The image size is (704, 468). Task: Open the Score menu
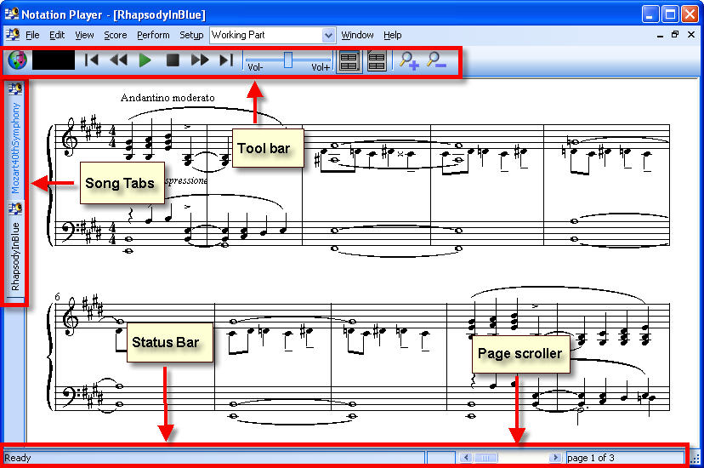pyautogui.click(x=116, y=35)
